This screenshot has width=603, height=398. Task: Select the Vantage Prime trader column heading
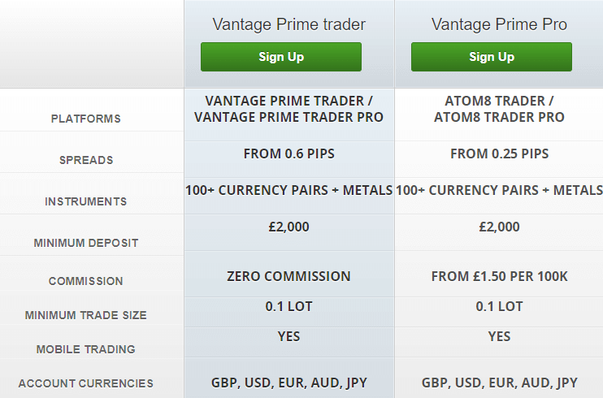[288, 24]
